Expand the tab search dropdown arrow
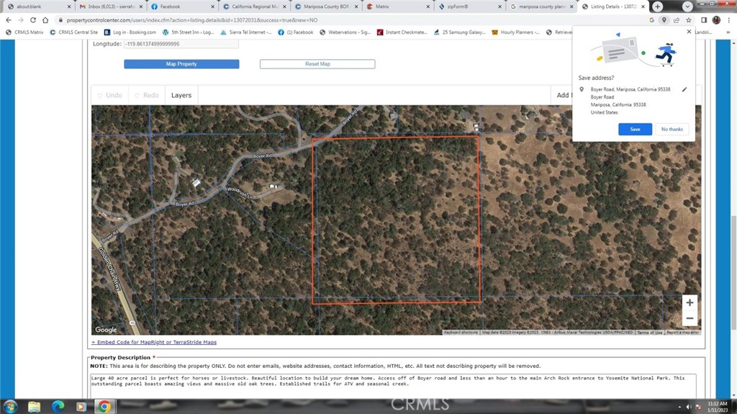The image size is (737, 414). (x=687, y=6)
